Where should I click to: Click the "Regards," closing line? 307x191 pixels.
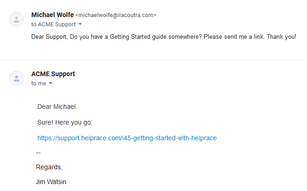49,167
